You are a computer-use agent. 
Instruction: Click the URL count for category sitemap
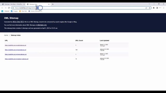pyautogui.click(x=76, y=59)
